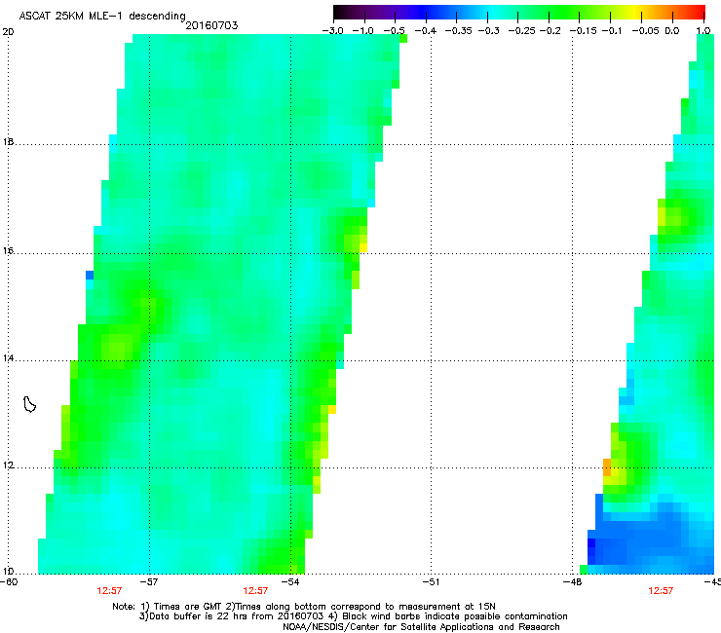Click the -0.35 color scale label

click(459, 31)
